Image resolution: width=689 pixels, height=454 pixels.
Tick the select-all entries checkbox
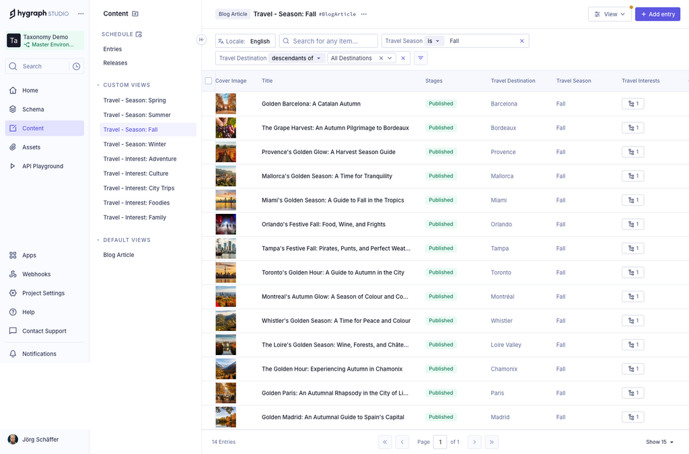[x=209, y=81]
